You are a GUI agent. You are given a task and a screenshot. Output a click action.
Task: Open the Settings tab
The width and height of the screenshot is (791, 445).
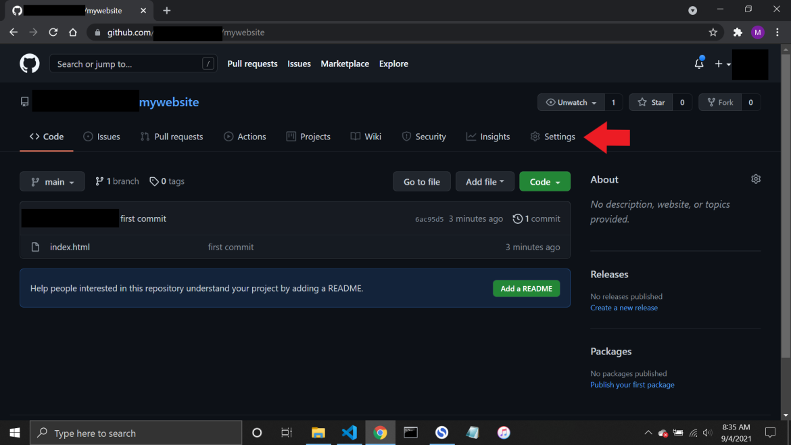coord(552,136)
